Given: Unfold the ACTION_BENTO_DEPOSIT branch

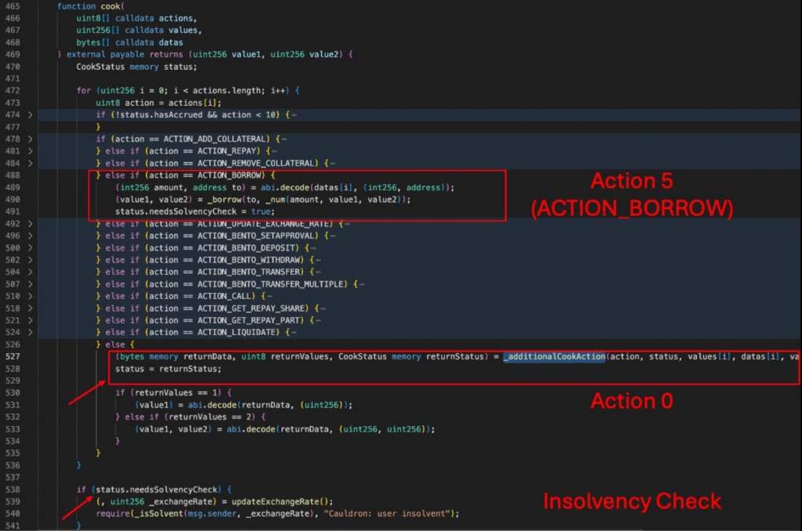Looking at the screenshot, I should (x=31, y=247).
